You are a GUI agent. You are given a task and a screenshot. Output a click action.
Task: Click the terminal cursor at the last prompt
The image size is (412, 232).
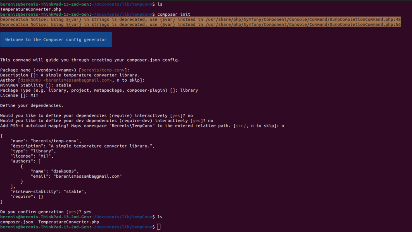159,227
